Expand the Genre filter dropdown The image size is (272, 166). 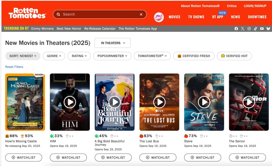54,56
